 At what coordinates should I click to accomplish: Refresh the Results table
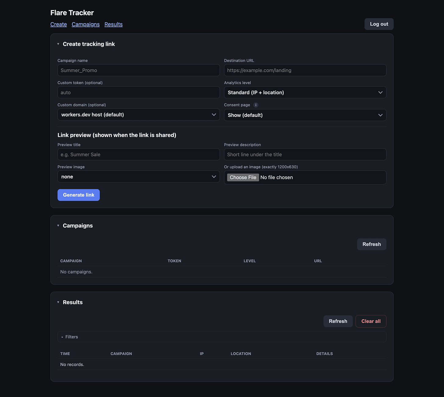pyautogui.click(x=338, y=321)
